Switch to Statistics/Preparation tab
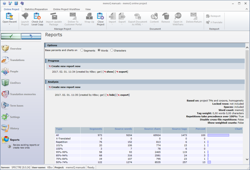This screenshot has height=170, width=250. point(36,9)
